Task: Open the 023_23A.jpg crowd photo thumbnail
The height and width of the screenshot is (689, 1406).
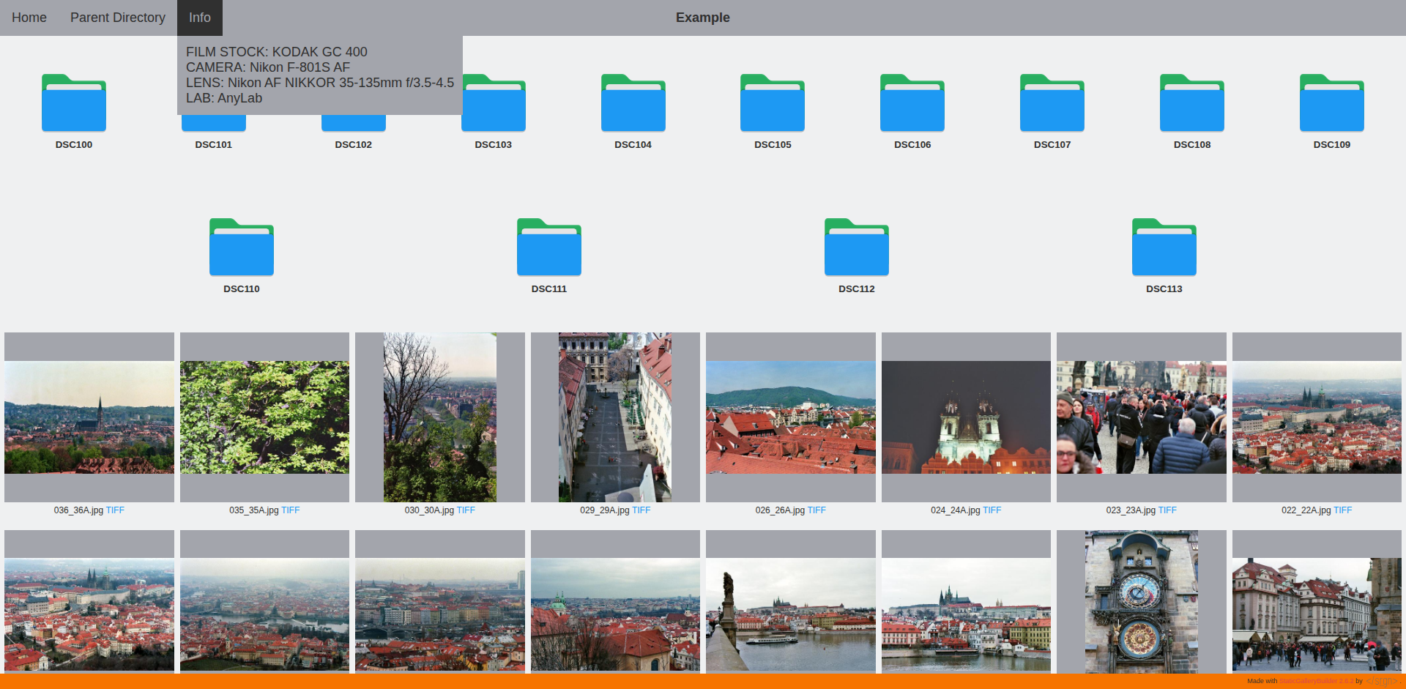Action: click(1141, 417)
